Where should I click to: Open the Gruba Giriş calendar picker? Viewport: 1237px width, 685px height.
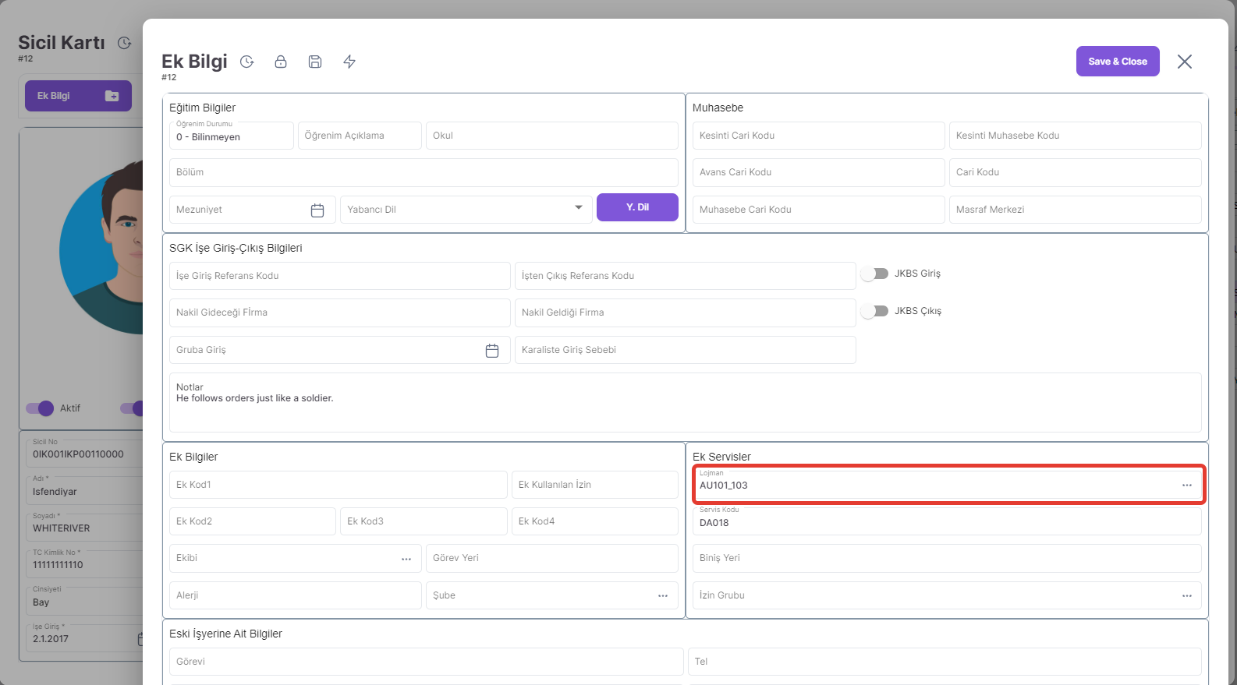tap(492, 351)
